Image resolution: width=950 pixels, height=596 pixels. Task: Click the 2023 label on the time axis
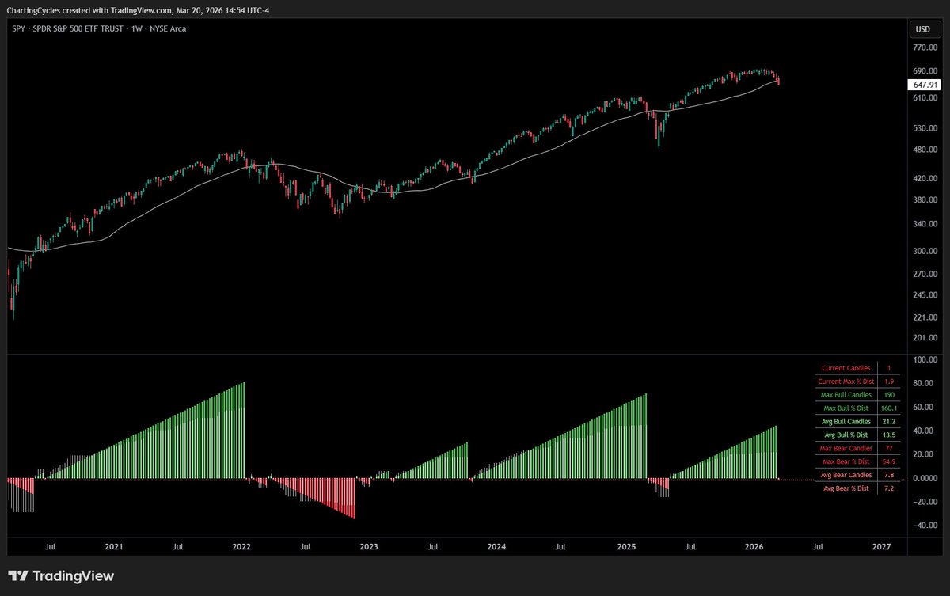pyautogui.click(x=368, y=547)
